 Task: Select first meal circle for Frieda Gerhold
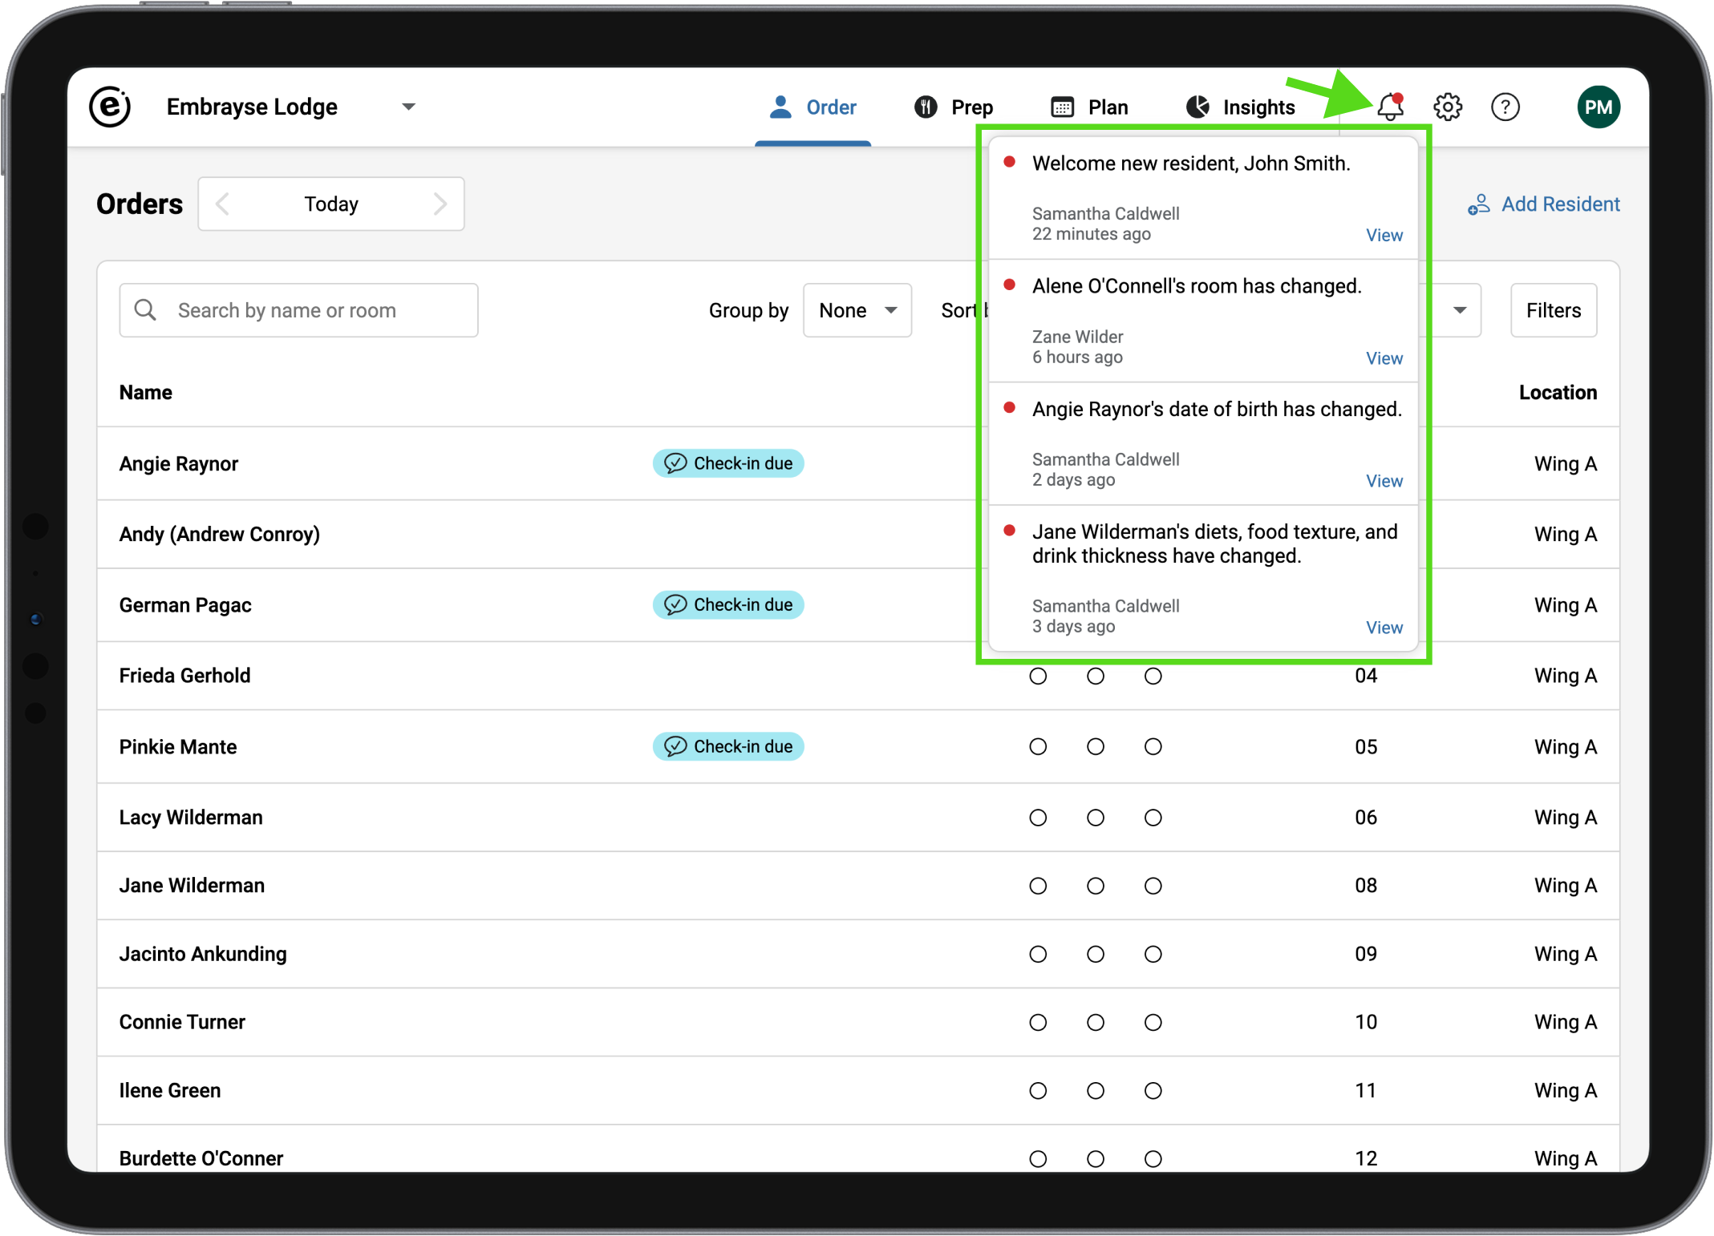1038,676
